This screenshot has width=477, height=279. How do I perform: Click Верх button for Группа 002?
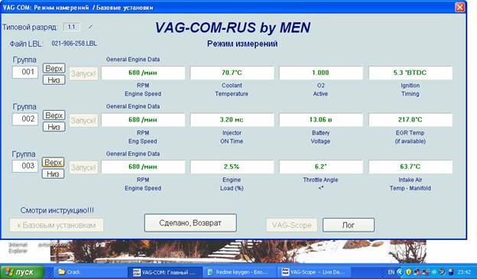pyautogui.click(x=54, y=115)
